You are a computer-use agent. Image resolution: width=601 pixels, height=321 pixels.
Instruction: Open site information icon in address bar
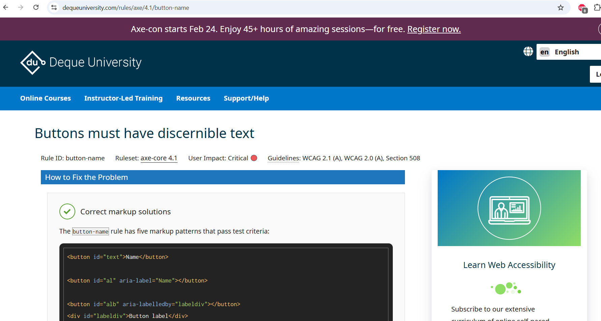[54, 7]
